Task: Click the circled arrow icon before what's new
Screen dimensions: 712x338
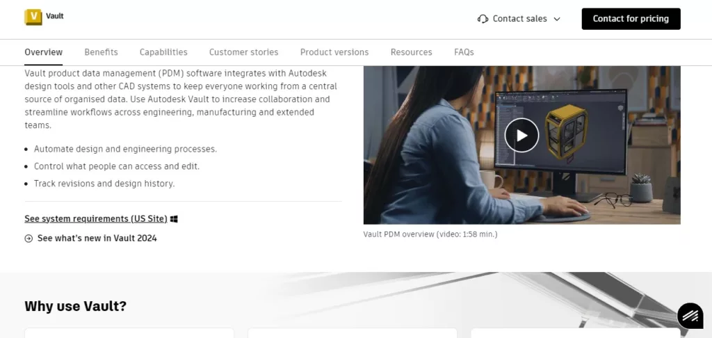Action: coord(29,239)
